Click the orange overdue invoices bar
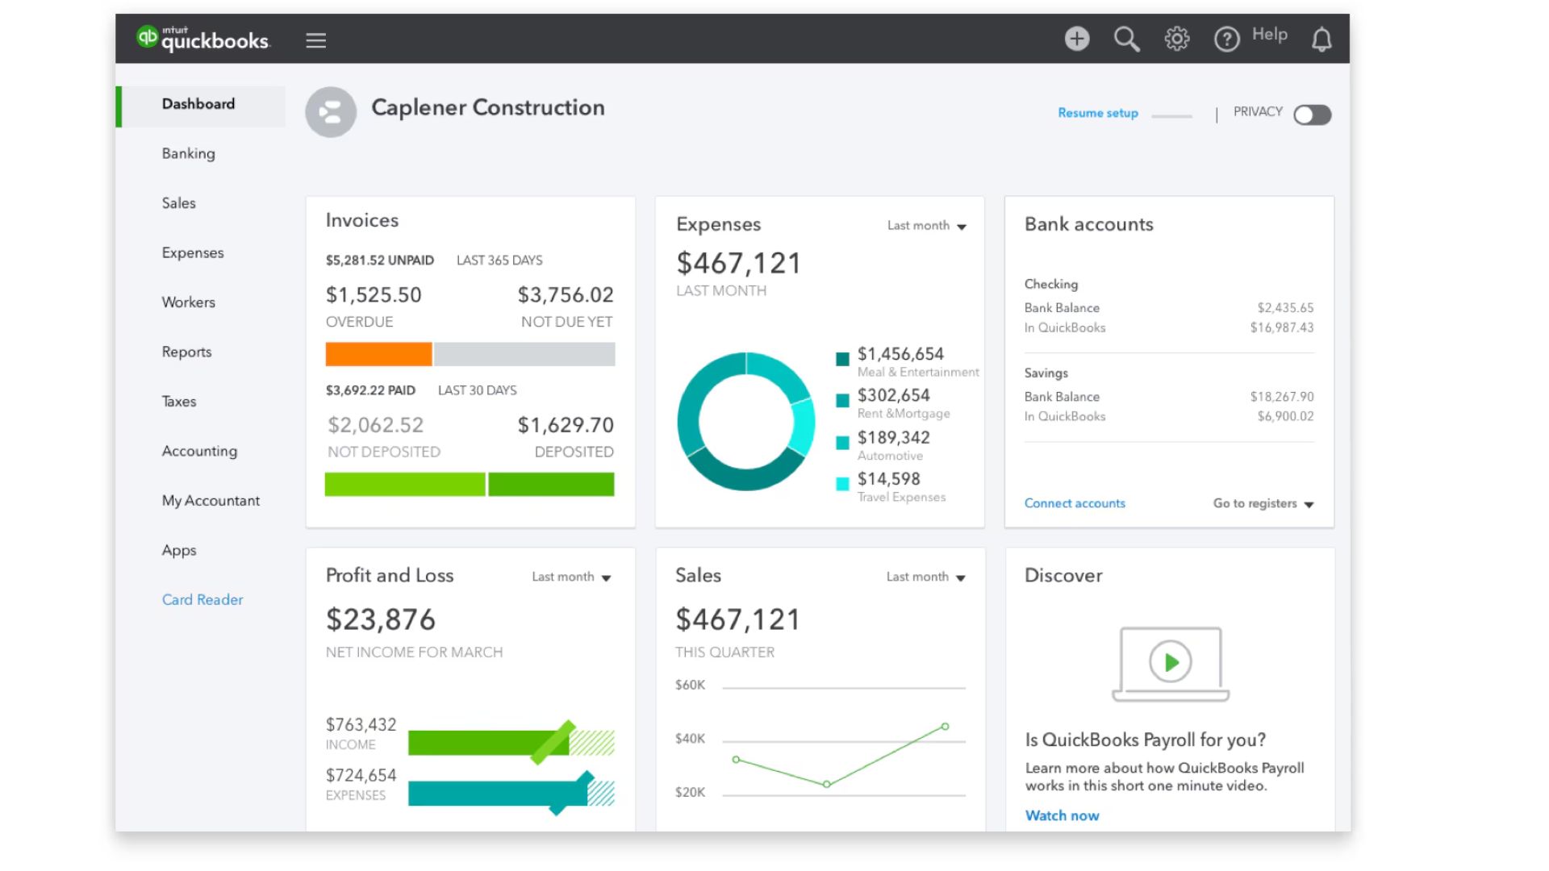Viewport: 1549px width, 871px height. point(378,354)
